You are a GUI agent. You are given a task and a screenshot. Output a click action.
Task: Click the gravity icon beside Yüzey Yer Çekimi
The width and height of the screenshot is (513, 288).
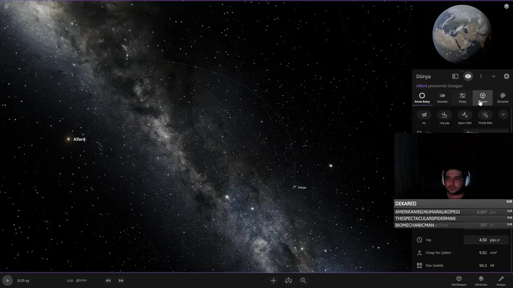pos(420,253)
